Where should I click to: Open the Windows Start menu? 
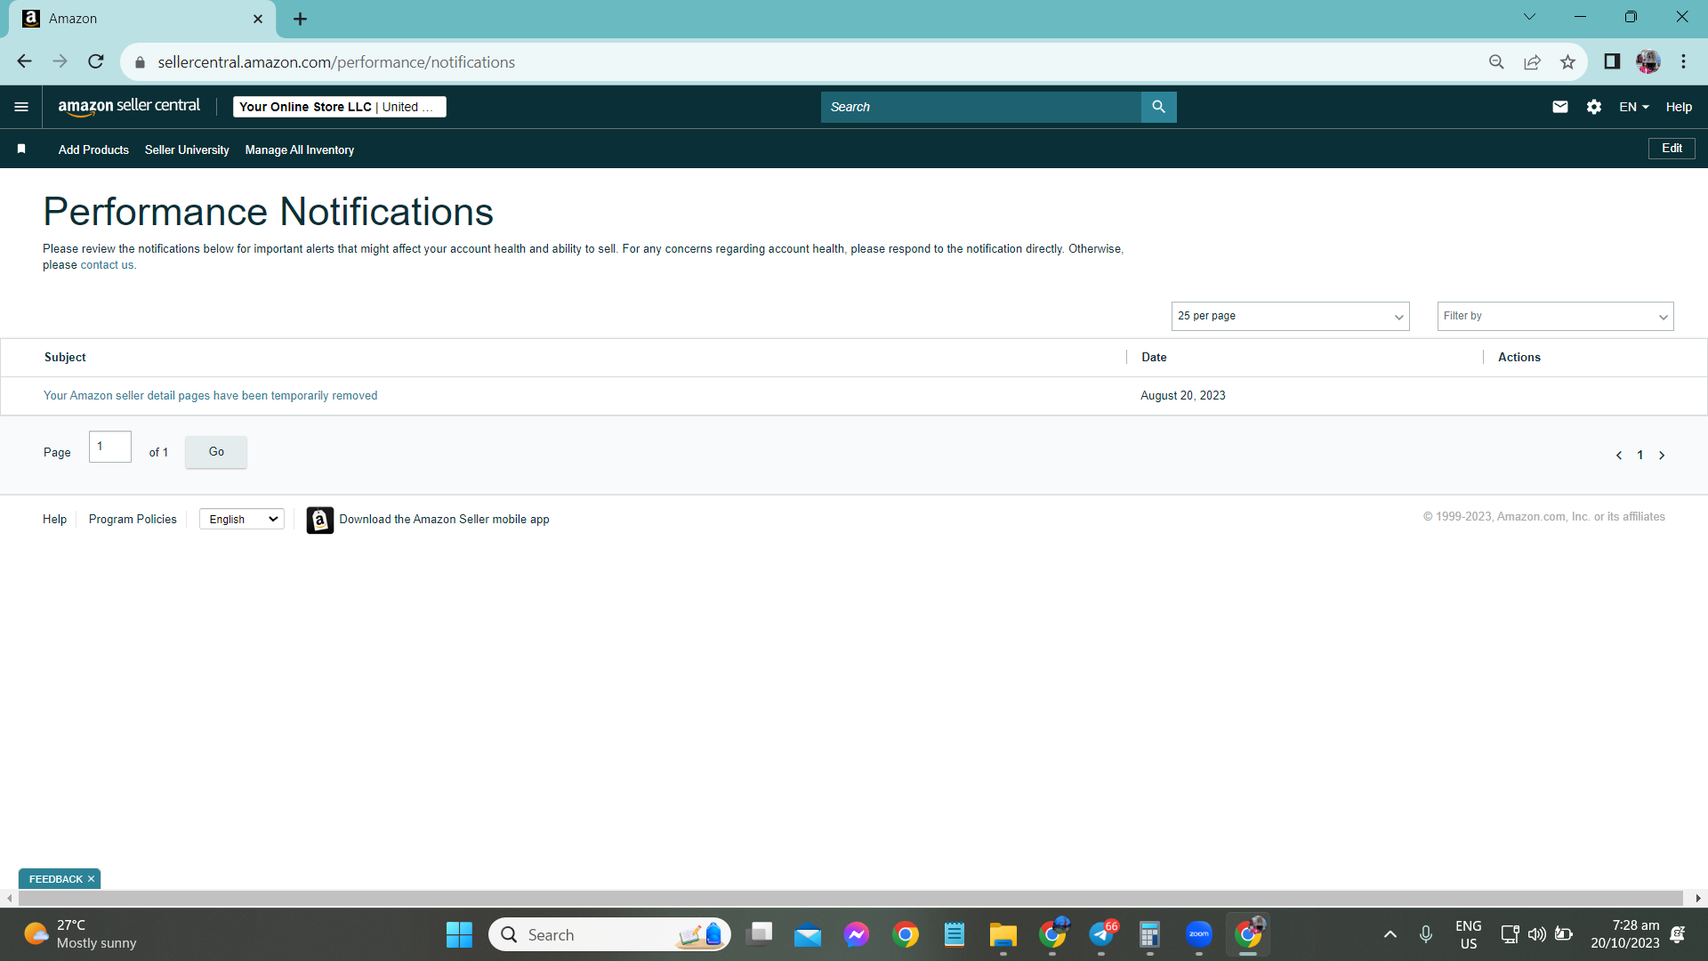459,934
